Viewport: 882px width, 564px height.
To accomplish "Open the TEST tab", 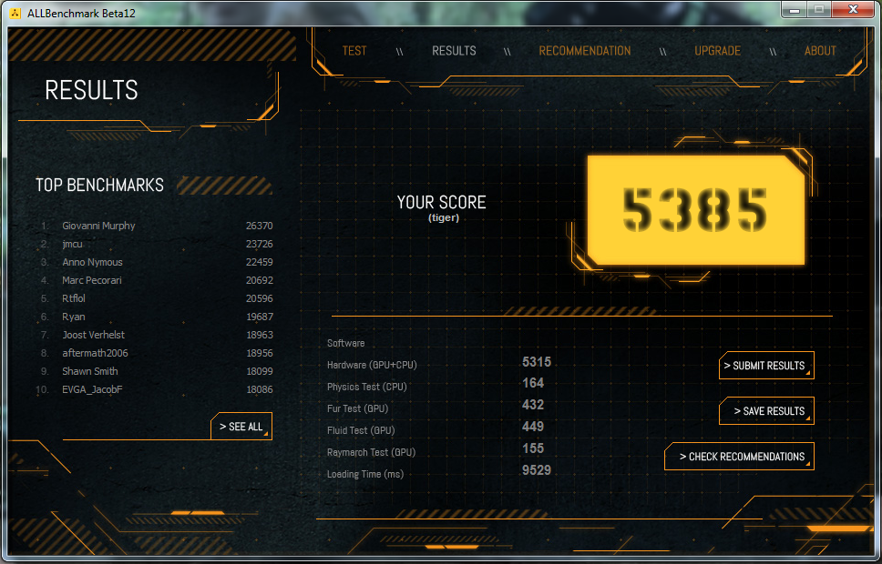I will pos(354,51).
